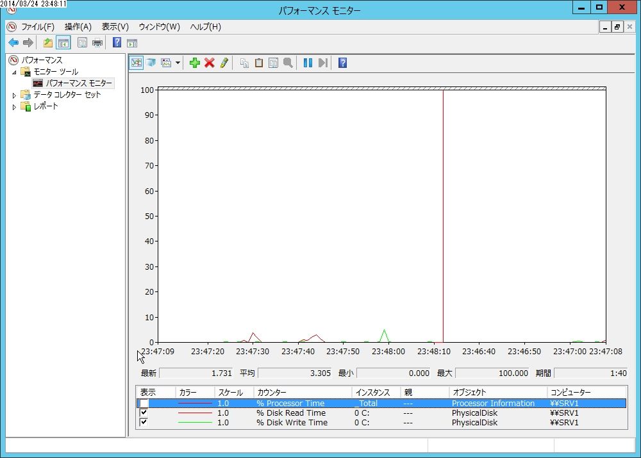Image resolution: width=641 pixels, height=458 pixels.
Task: Delete selected counter with red X
Action: [210, 63]
